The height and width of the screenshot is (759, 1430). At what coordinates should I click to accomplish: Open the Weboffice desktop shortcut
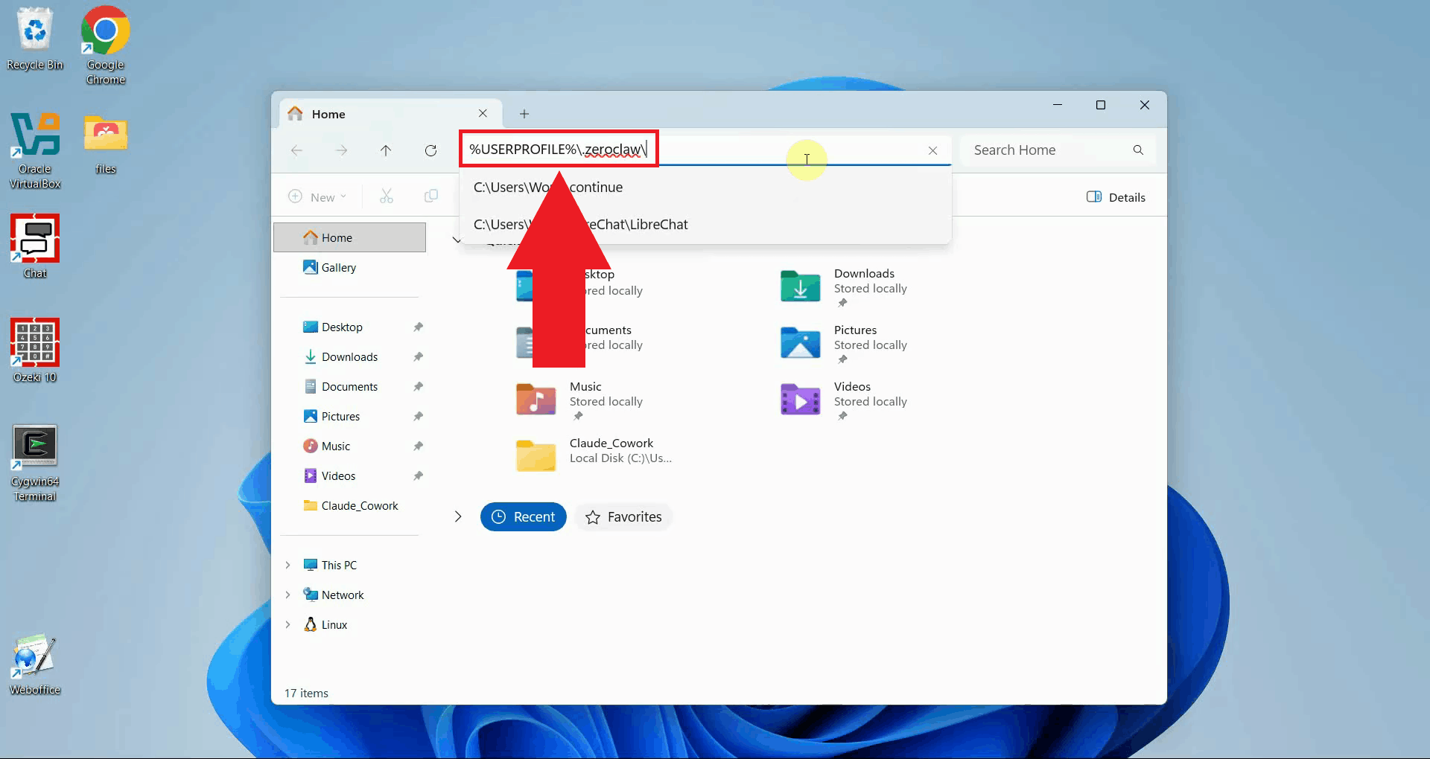pyautogui.click(x=35, y=664)
